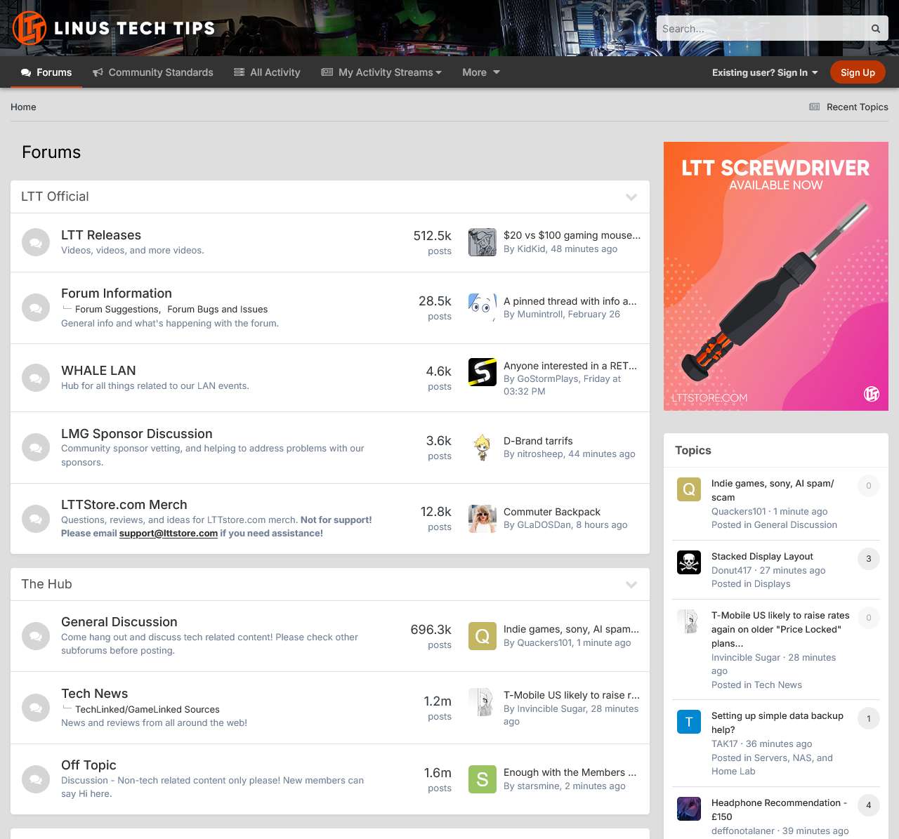Click the LTT Screwdriver advertisement

pos(776,276)
